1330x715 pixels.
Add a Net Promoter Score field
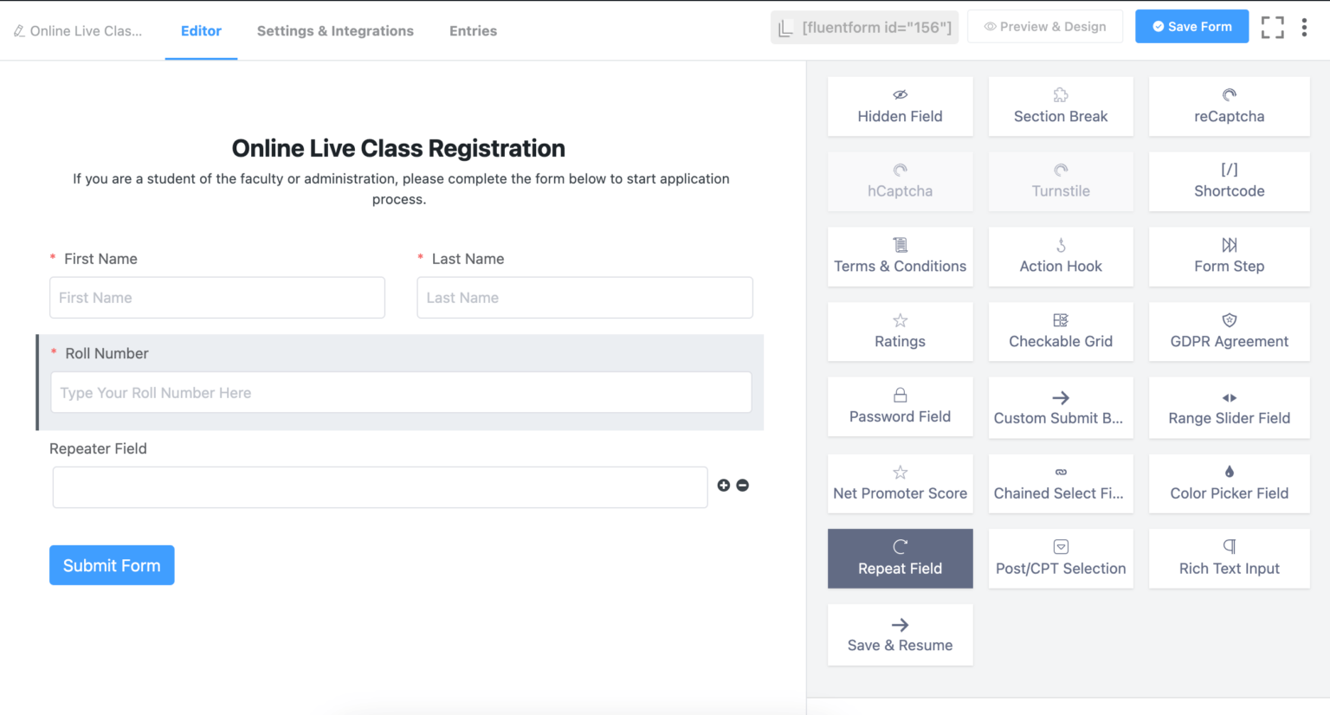900,483
